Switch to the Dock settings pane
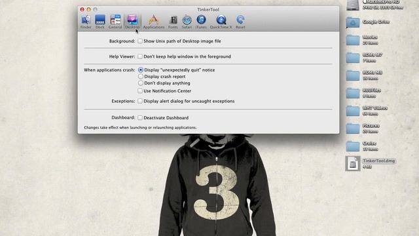 [x=100, y=22]
